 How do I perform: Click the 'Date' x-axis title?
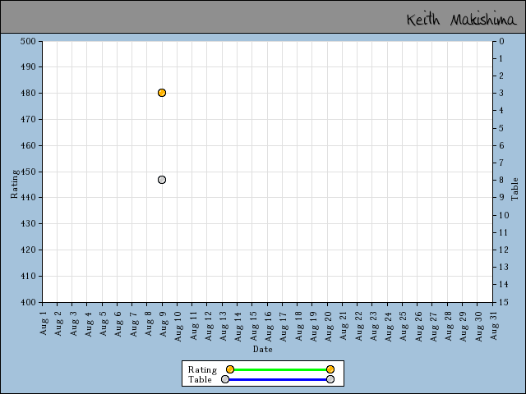tap(263, 349)
